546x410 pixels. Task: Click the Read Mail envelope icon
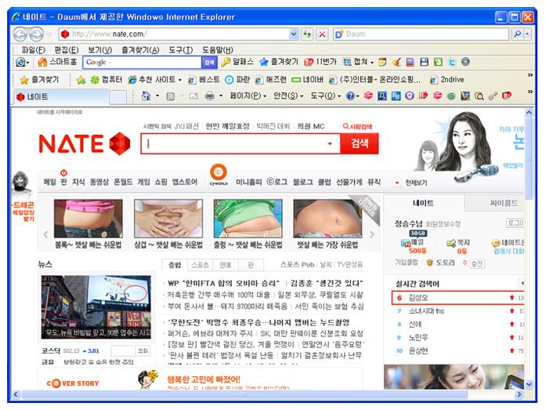tap(193, 96)
